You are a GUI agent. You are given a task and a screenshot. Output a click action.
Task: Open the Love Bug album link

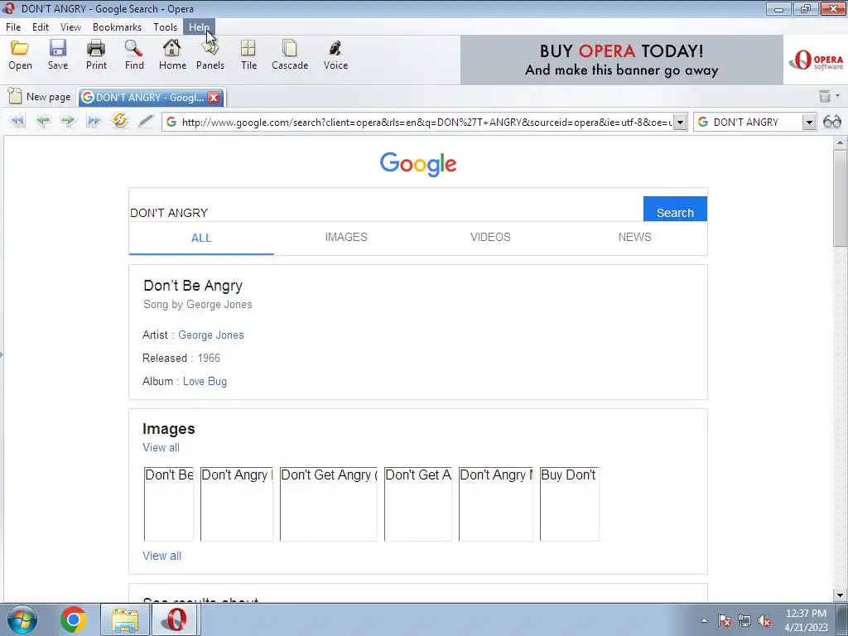point(205,381)
